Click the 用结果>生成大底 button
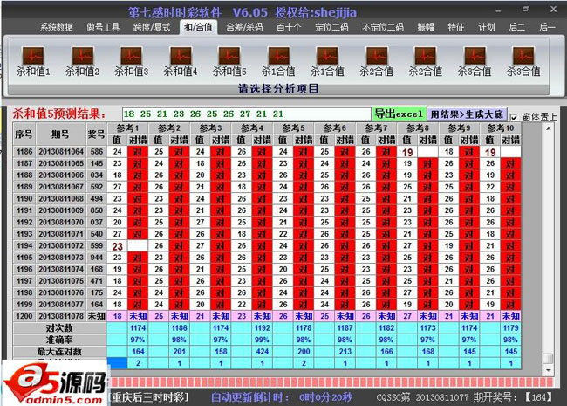Screen dimensions: 567x406 pyautogui.click(x=467, y=114)
